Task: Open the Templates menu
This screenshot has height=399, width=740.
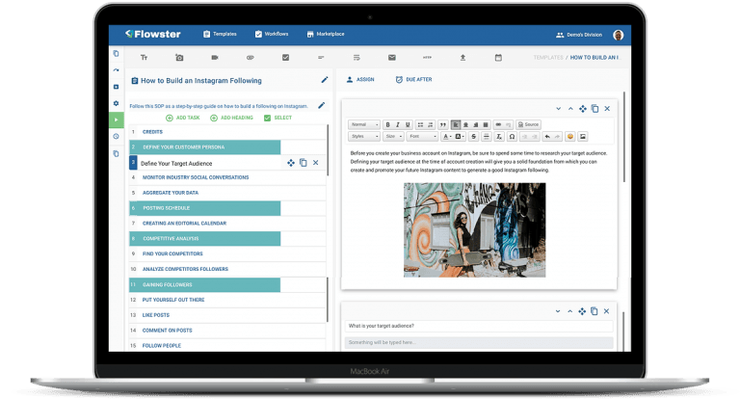Action: (220, 34)
